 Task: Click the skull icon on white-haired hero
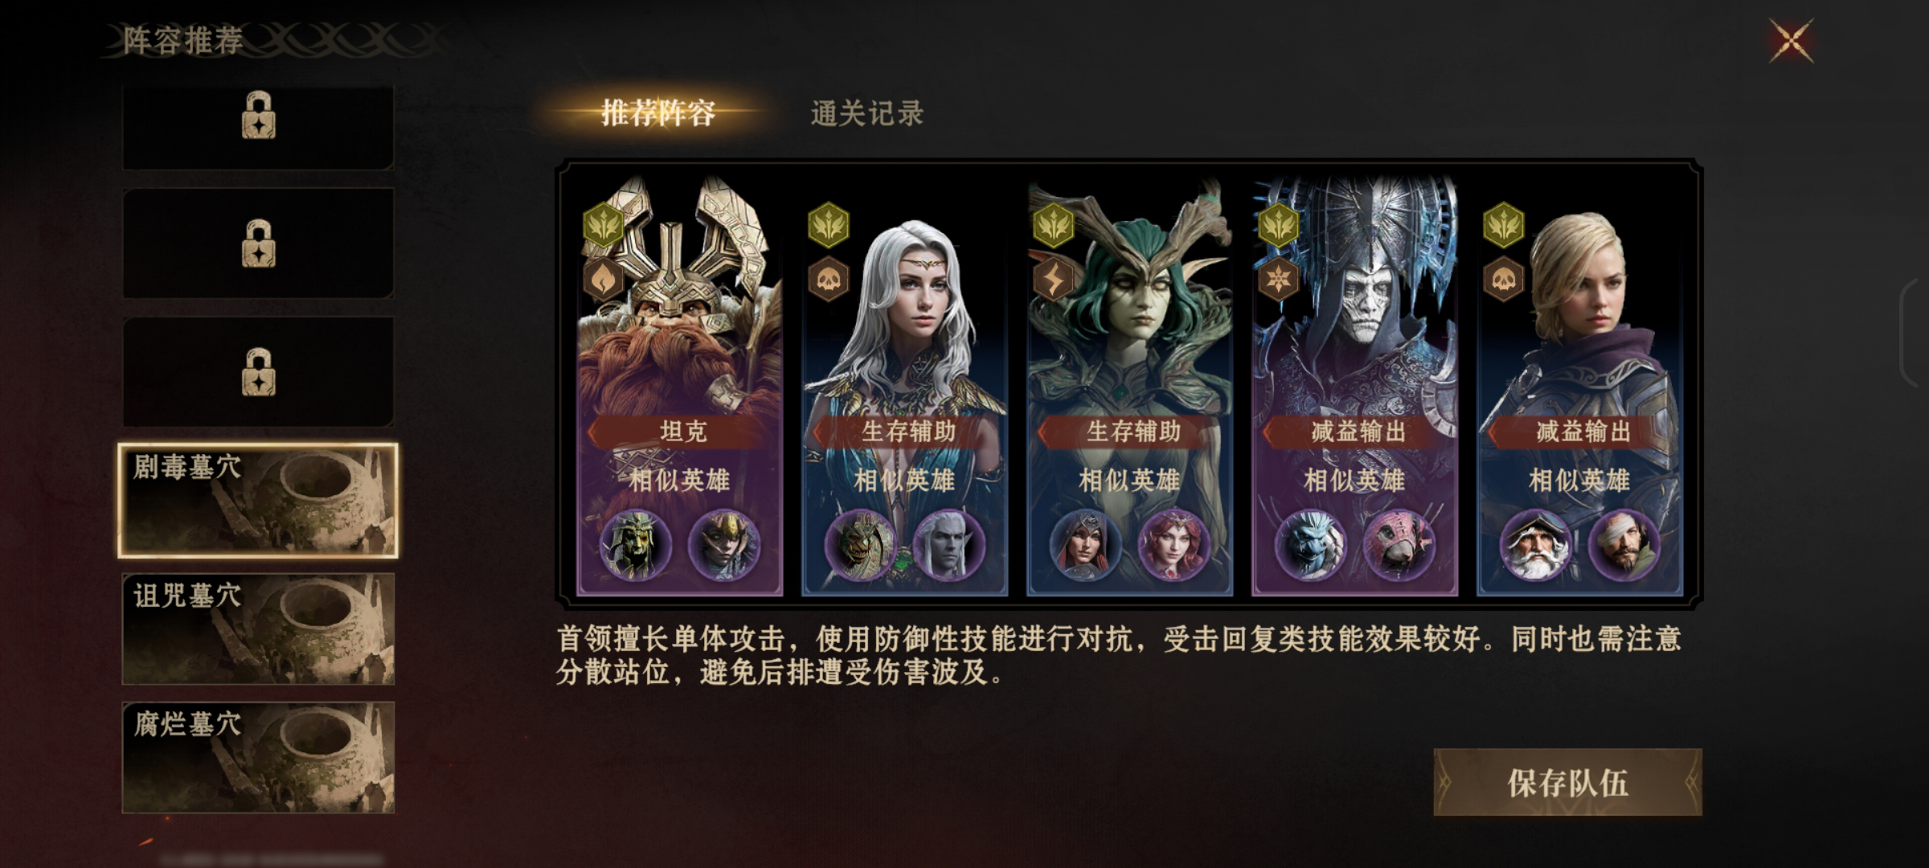pyautogui.click(x=828, y=280)
